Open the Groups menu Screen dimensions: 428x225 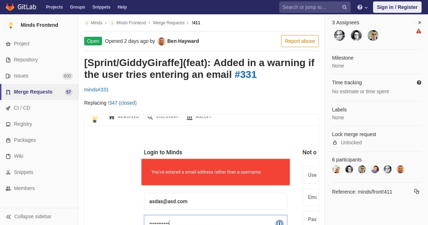click(x=77, y=7)
